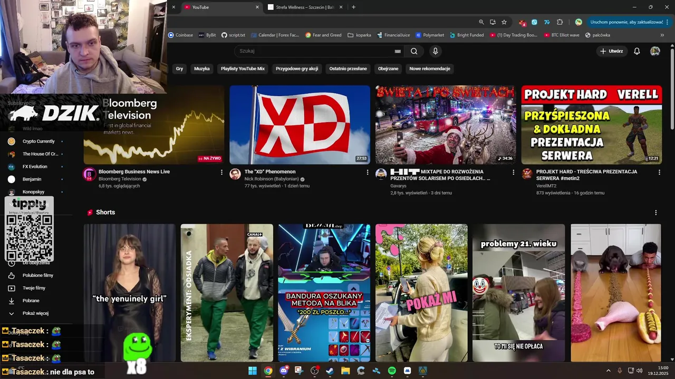Open YouTube notifications bell
This screenshot has width=675, height=379.
coord(637,51)
